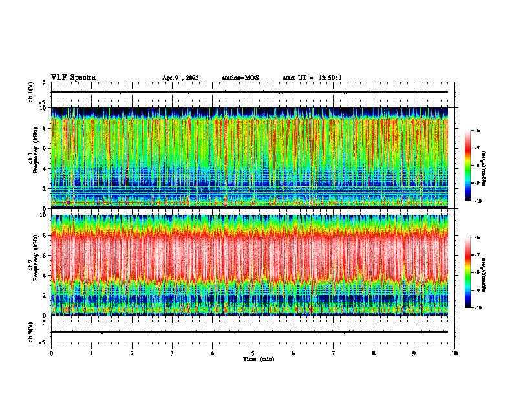This screenshot has height=396, width=512.
Task: Click the x-axis tick label "4"
Action: [x=213, y=353]
